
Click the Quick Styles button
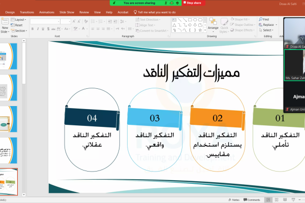(x=224, y=25)
